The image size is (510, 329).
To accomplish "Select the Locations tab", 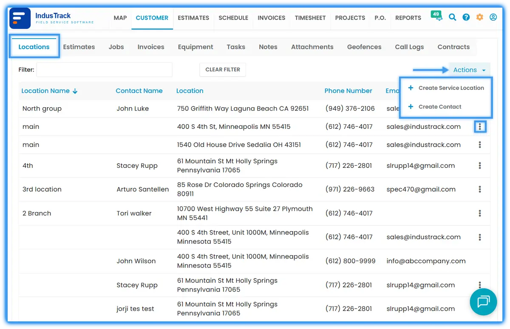I will pyautogui.click(x=34, y=47).
